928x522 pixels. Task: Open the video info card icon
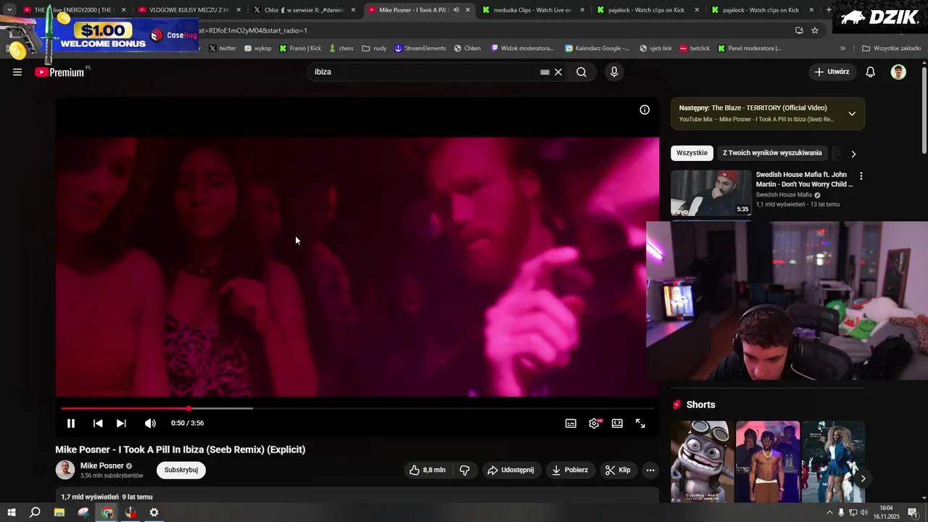pos(645,110)
